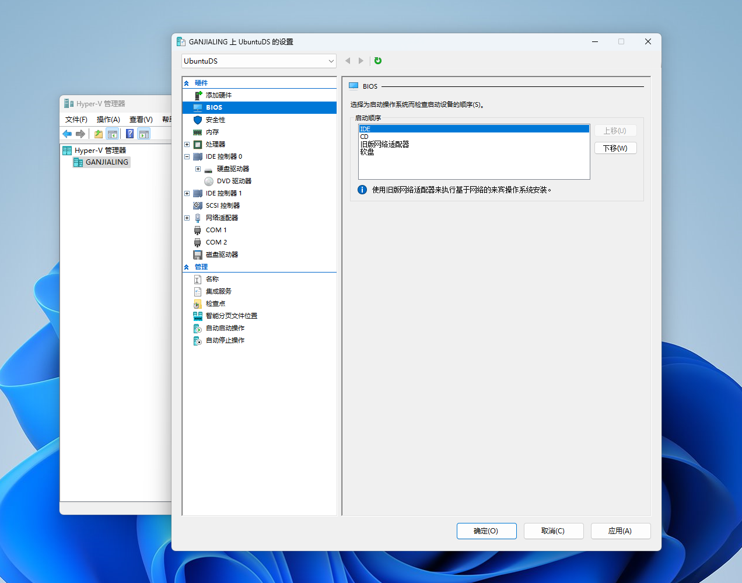Click the COM 1 port icon
The height and width of the screenshot is (583, 742).
[x=198, y=230]
